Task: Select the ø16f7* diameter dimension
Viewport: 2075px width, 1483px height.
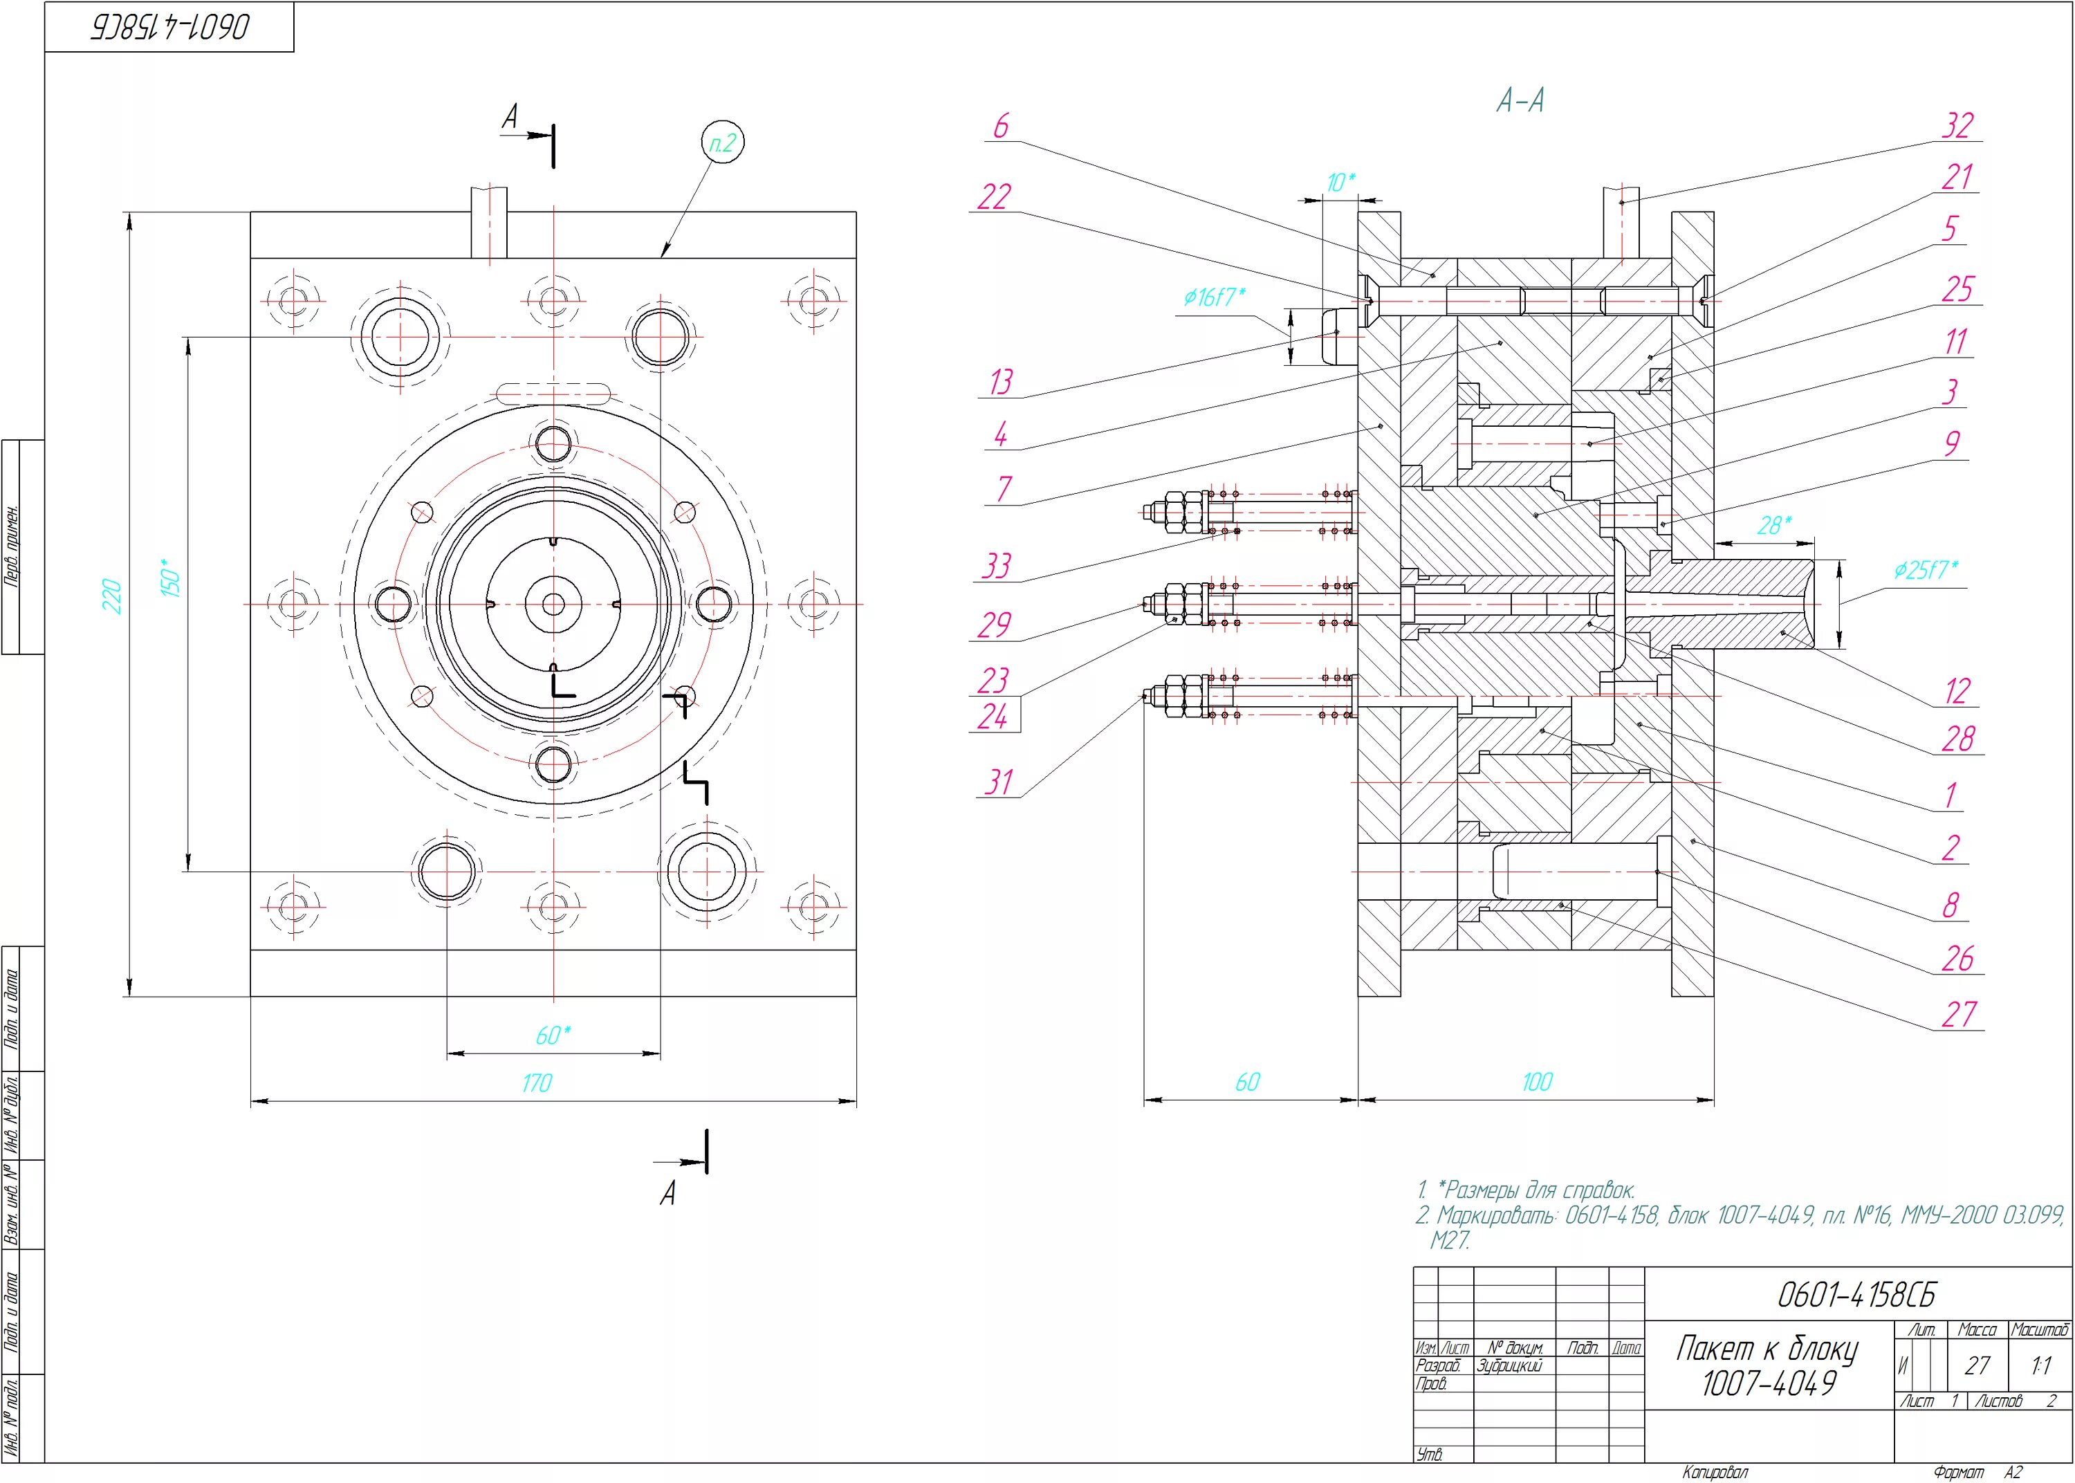Action: tap(1214, 297)
